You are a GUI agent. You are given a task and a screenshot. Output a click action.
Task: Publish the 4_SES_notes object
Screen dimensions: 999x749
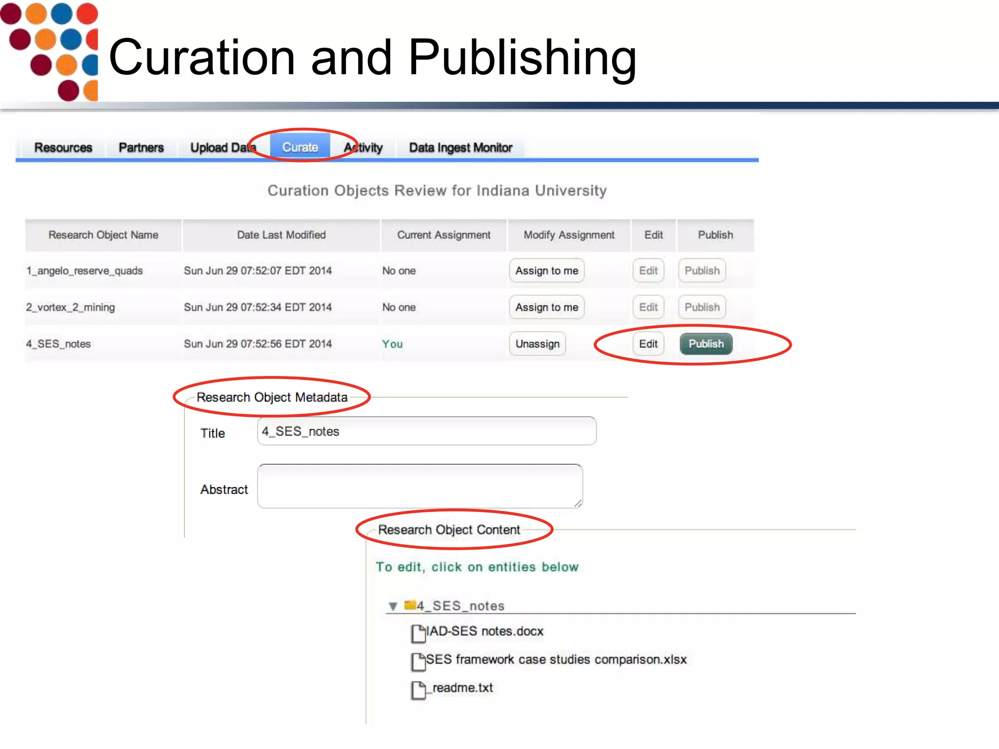pyautogui.click(x=706, y=344)
